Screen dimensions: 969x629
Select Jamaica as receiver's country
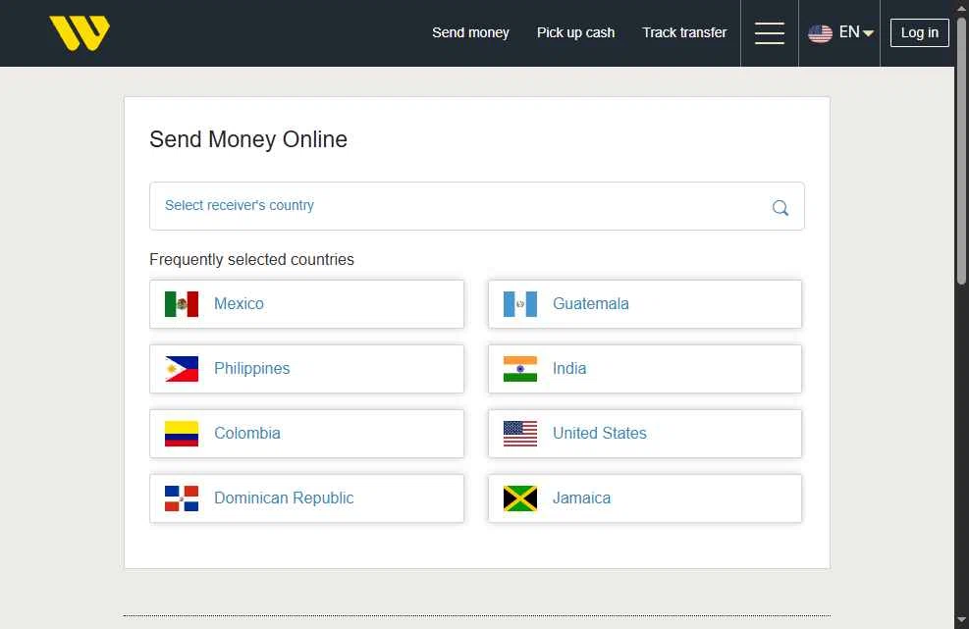[x=645, y=498]
